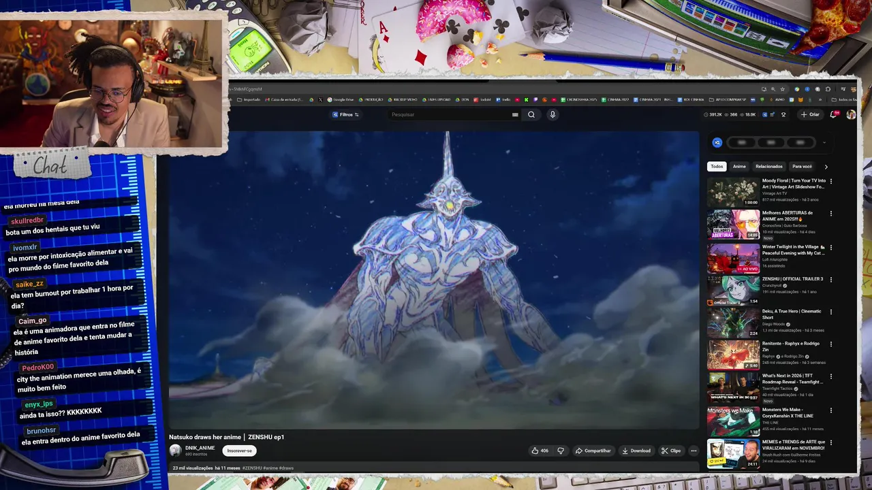This screenshot has height=490, width=872.
Task: Open options menu for Moody Floral video
Action: (831, 181)
